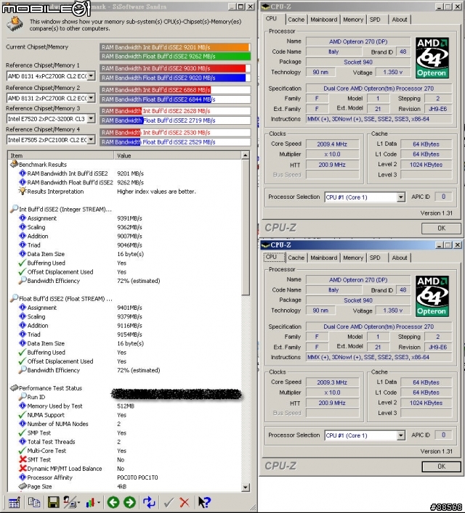The width and height of the screenshot is (465, 513).
Task: Click Results Interpretation lightbulb icon
Action: [x=23, y=191]
